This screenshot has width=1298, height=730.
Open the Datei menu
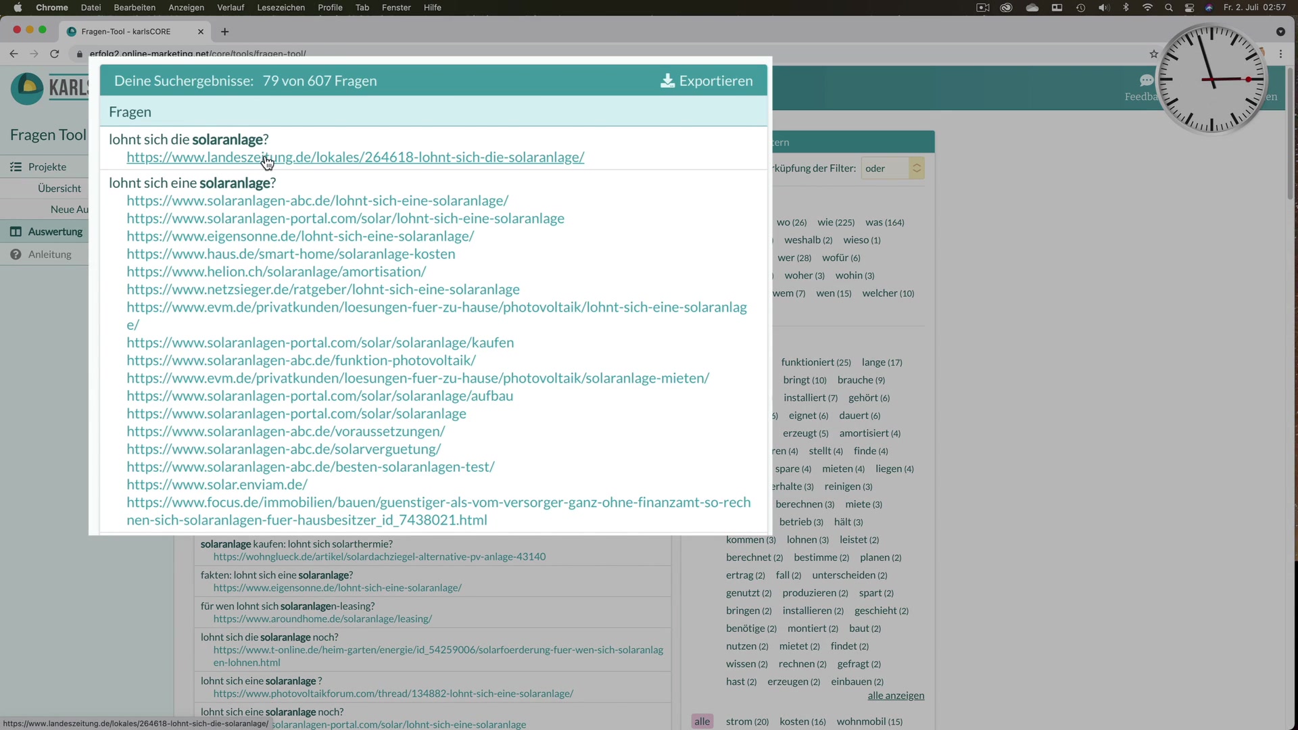pyautogui.click(x=91, y=7)
